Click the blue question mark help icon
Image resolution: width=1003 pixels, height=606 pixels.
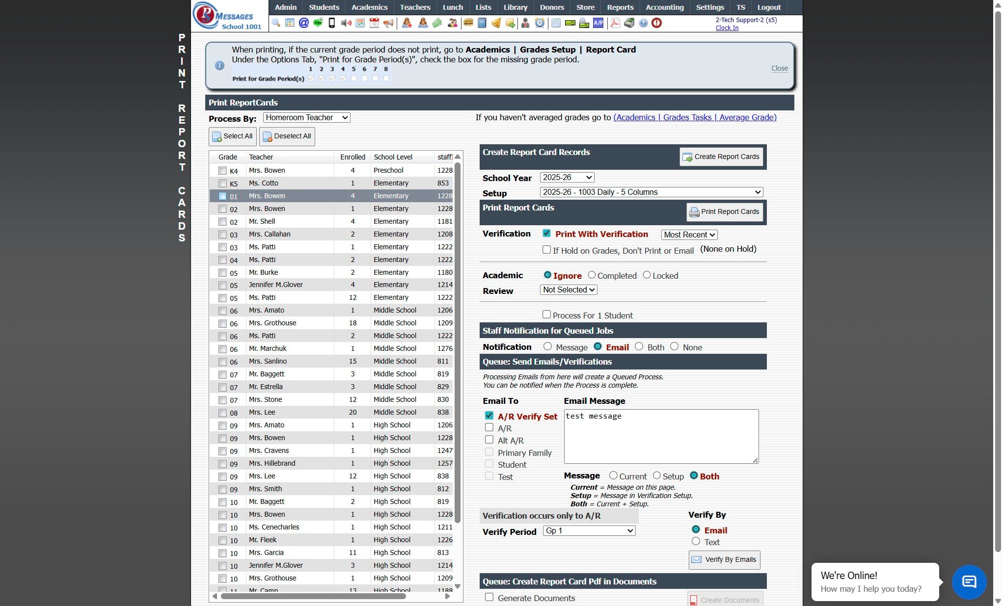tap(643, 23)
